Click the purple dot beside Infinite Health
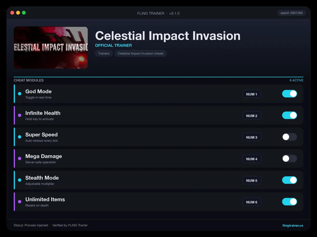 pyautogui.click(x=20, y=115)
